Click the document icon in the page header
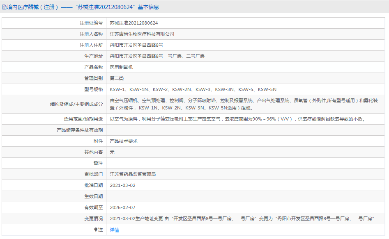Image resolution: width=389 pixels, height=239 pixels. point(4,7)
